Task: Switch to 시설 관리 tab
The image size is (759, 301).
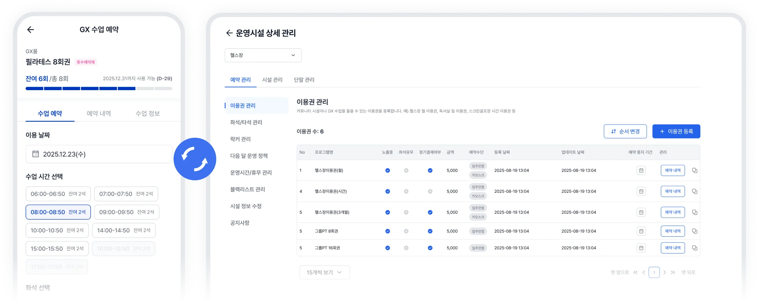Action: [272, 80]
